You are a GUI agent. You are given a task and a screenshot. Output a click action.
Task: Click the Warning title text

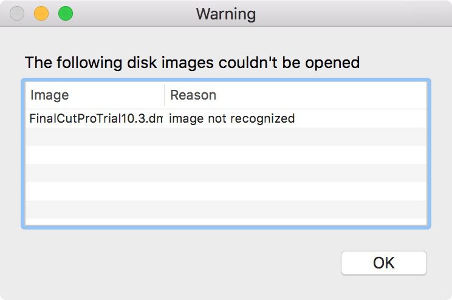pyautogui.click(x=225, y=13)
